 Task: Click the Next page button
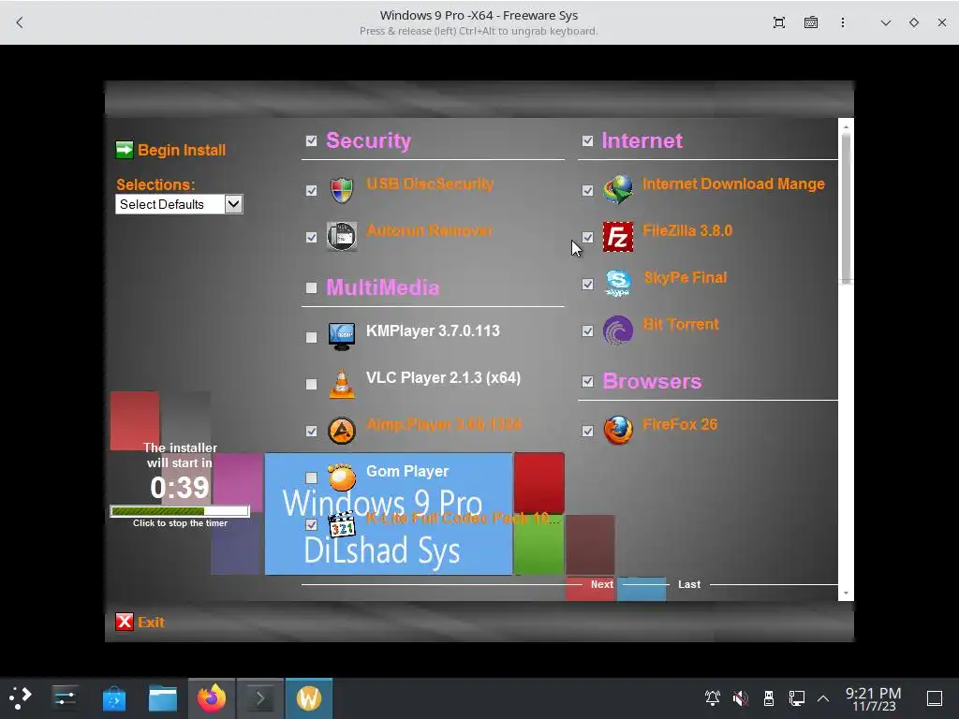[x=602, y=584]
